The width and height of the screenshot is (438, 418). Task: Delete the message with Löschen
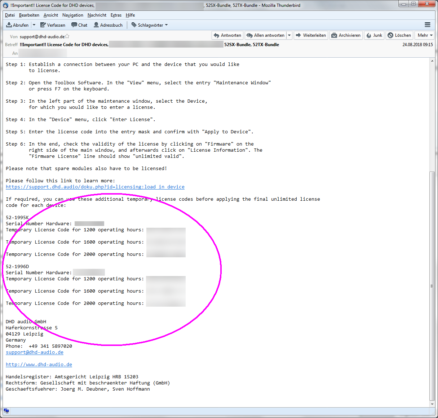pyautogui.click(x=399, y=35)
